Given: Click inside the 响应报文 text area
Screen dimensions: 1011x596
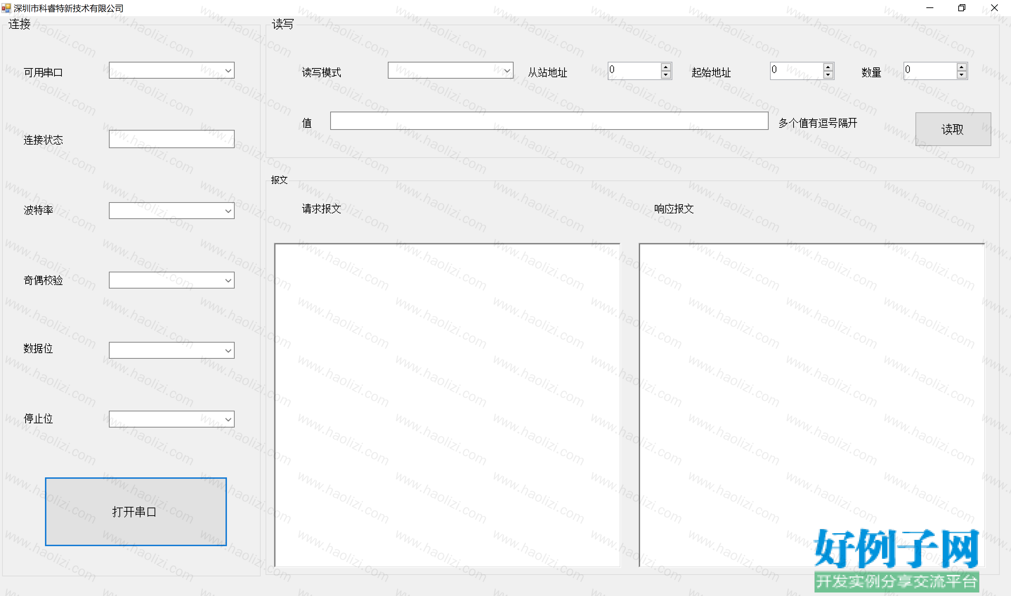Looking at the screenshot, I should point(812,405).
